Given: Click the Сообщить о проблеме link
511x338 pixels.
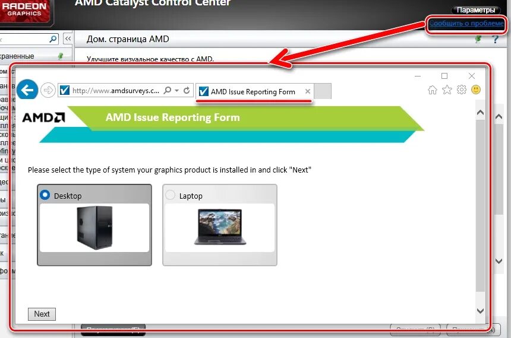Looking at the screenshot, I should pyautogui.click(x=466, y=23).
